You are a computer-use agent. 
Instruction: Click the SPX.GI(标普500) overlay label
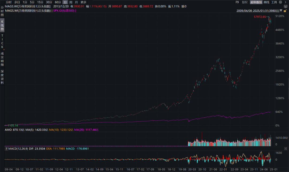pyautogui.click(x=64, y=11)
